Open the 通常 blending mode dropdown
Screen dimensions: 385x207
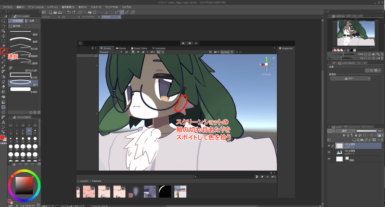[346, 131]
